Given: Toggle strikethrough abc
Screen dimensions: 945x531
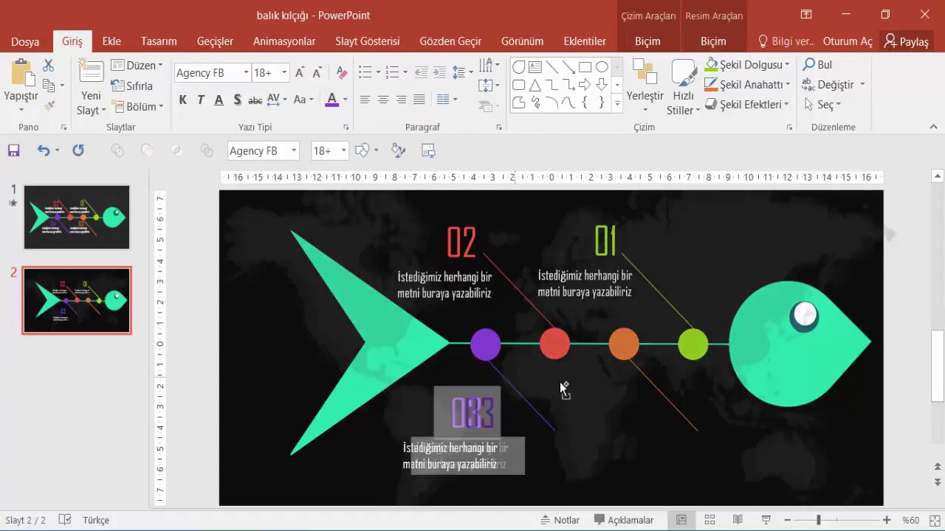Looking at the screenshot, I should click(x=255, y=100).
